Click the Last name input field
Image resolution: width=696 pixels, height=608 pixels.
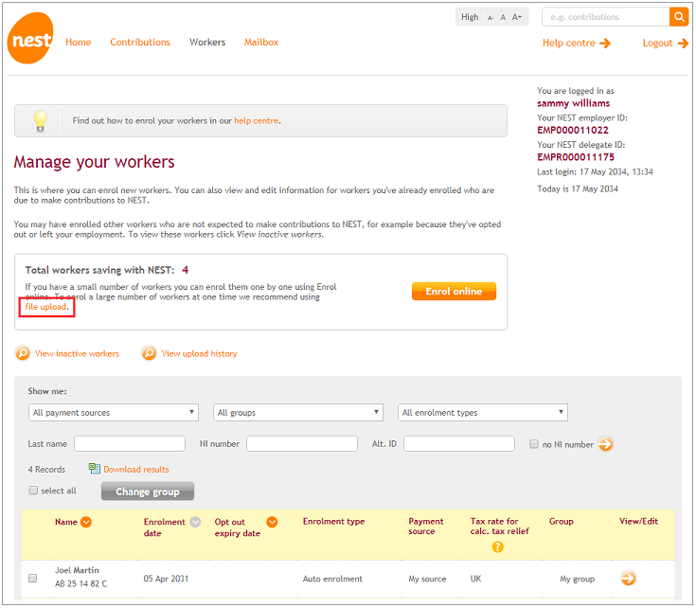coord(130,443)
